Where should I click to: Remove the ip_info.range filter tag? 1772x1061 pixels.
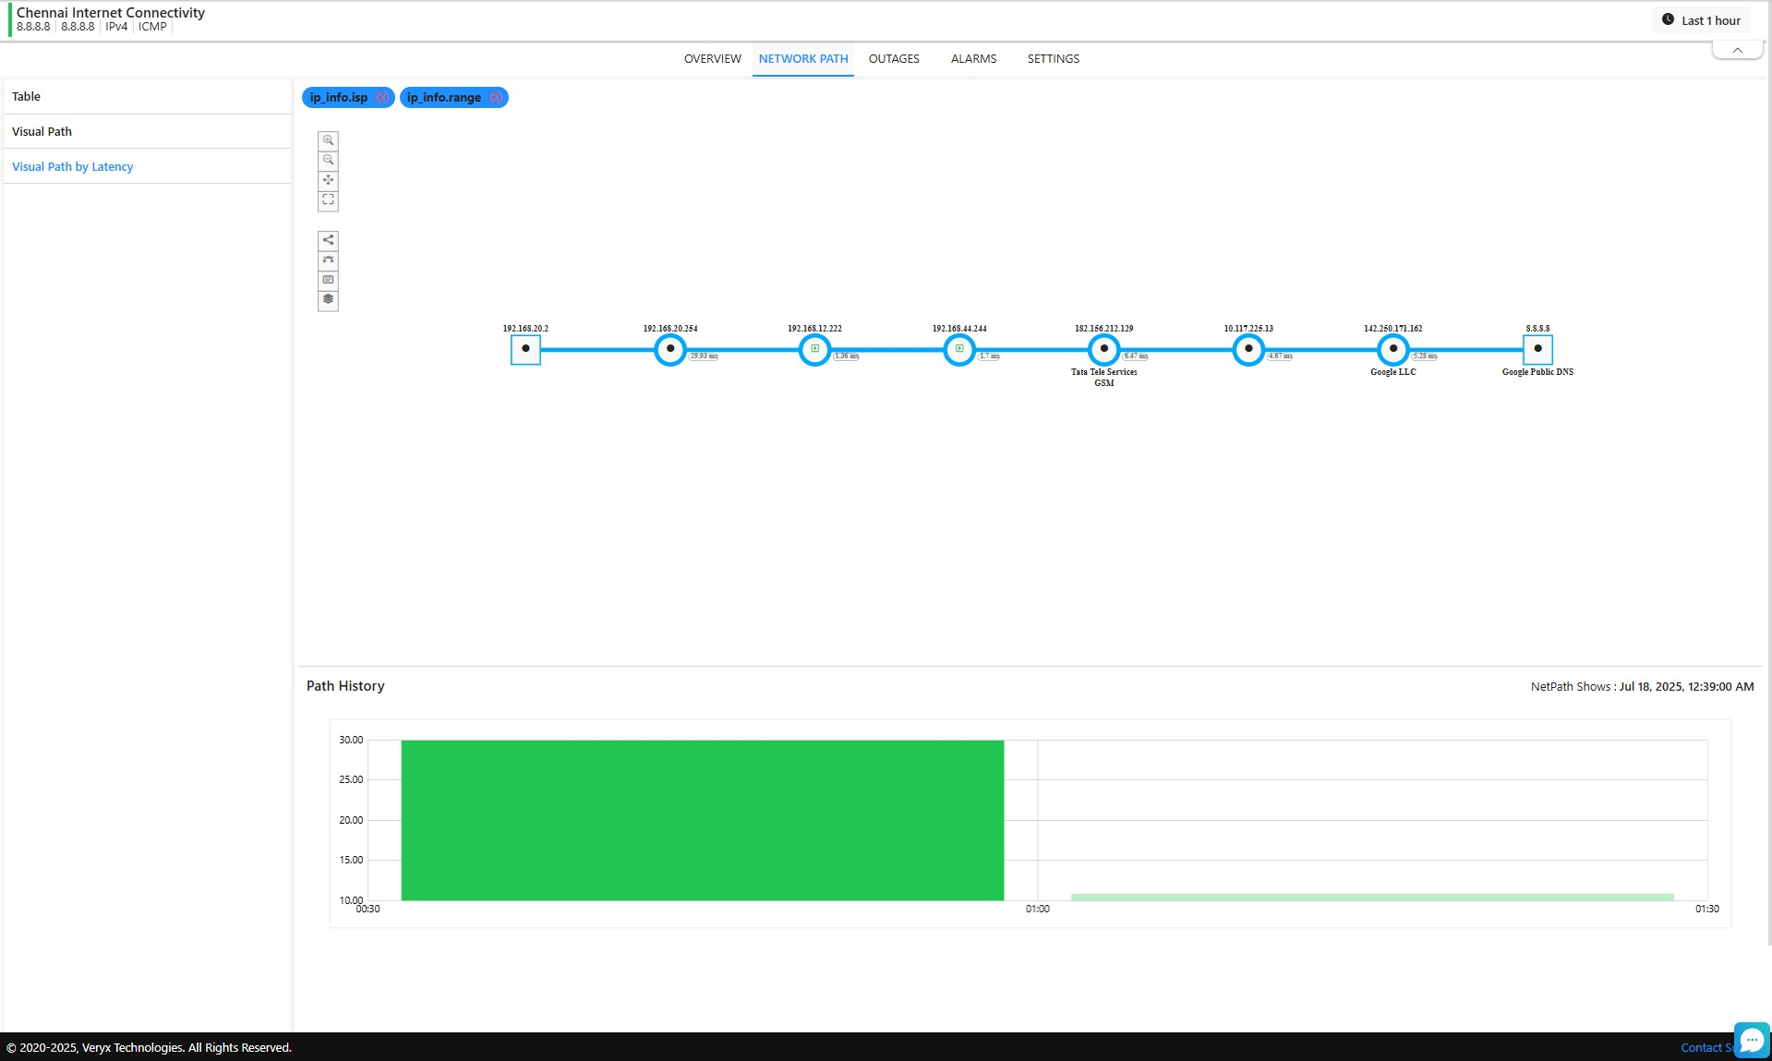(x=495, y=98)
